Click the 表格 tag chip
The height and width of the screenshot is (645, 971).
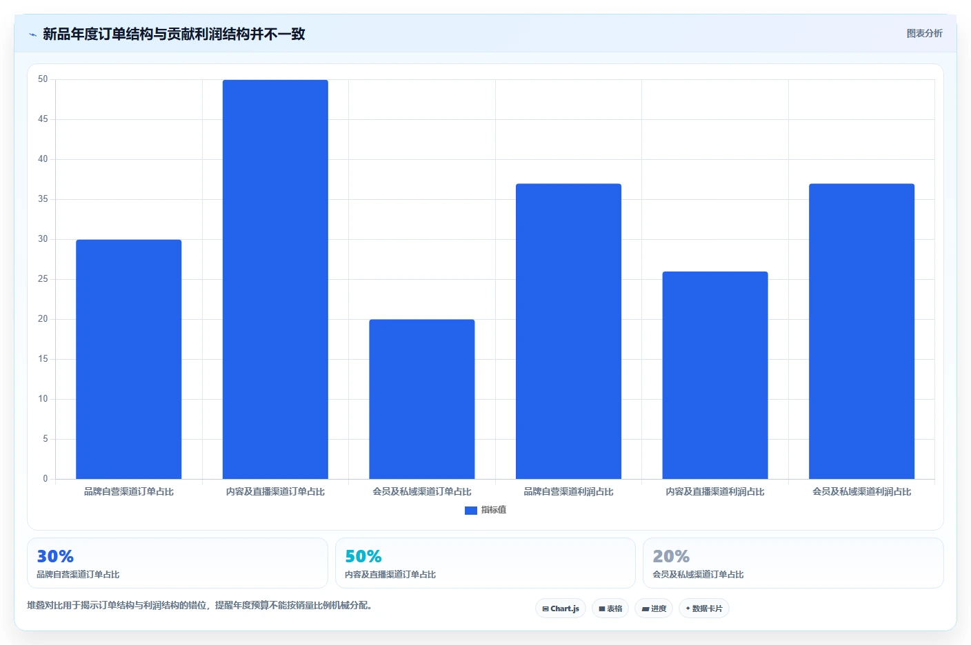click(610, 608)
